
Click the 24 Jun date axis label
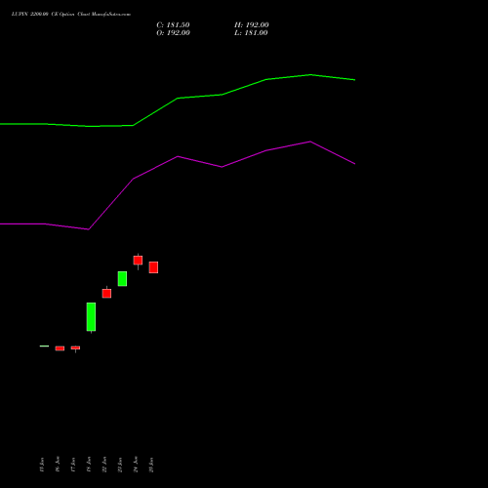(x=136, y=465)
